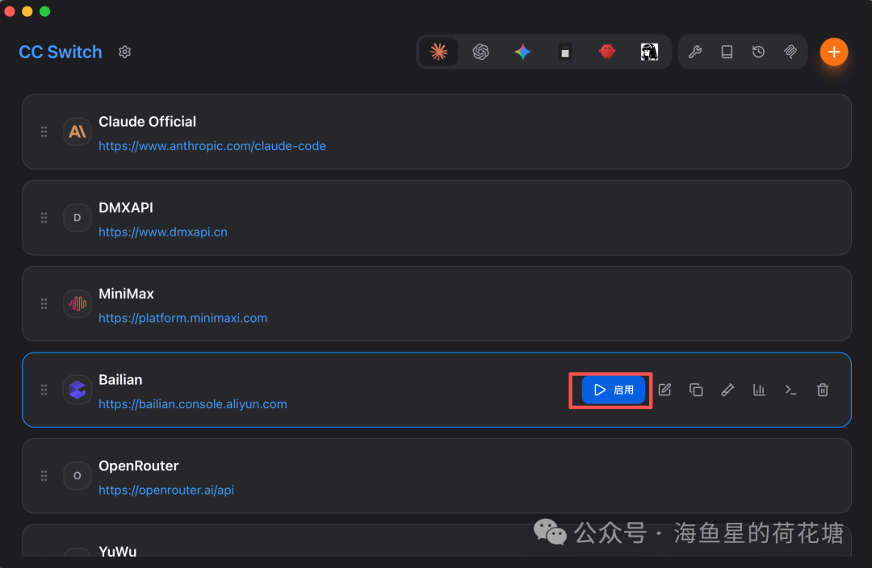Image resolution: width=872 pixels, height=568 pixels.
Task: Open terminal for Bailian provider
Action: coord(790,390)
